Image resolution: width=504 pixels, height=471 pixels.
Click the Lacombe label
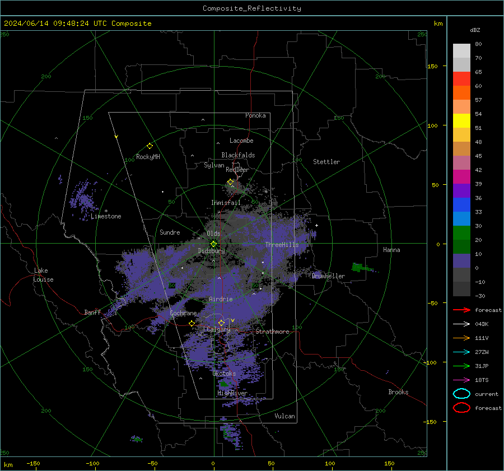[241, 141]
